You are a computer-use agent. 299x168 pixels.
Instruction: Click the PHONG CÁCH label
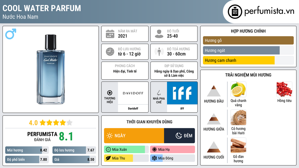[x=125, y=66]
